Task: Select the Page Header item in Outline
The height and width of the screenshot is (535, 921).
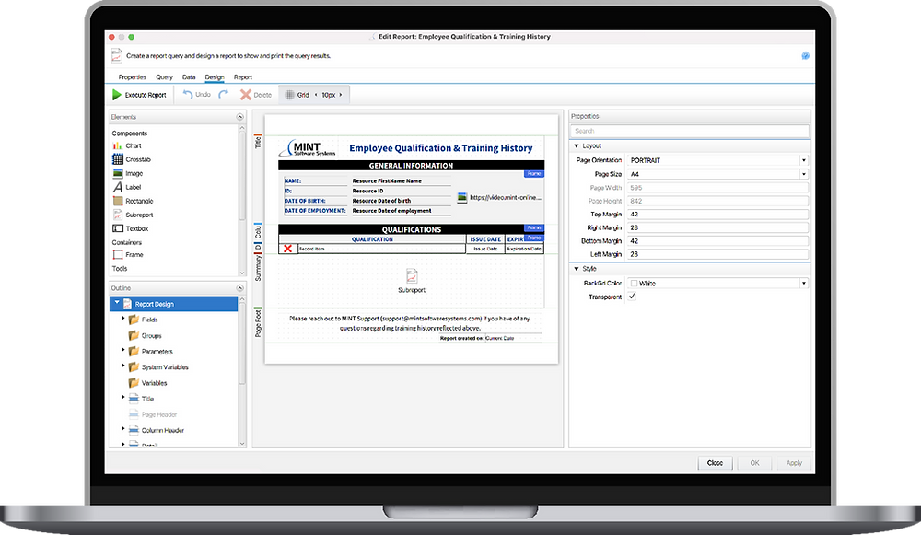Action: click(x=153, y=414)
